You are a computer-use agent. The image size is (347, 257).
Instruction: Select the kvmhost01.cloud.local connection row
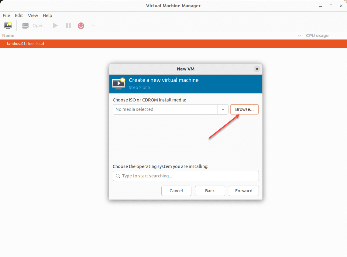[173, 43]
